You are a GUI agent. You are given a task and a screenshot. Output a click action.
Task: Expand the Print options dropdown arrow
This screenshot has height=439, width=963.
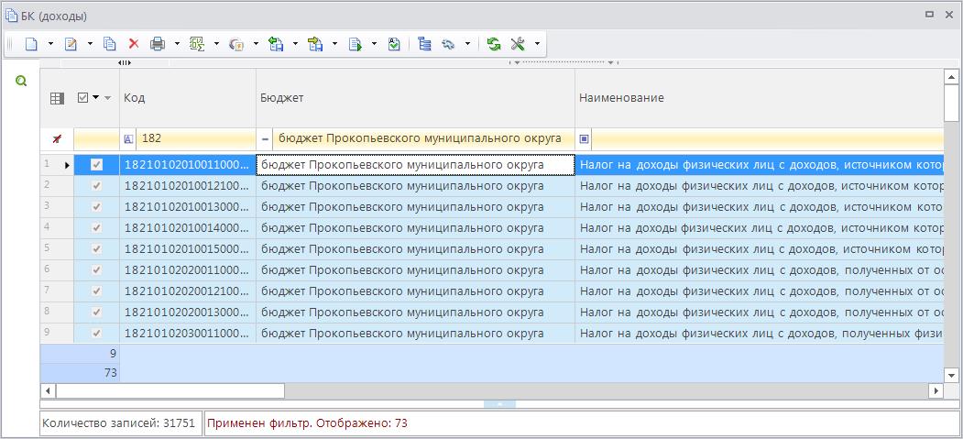[177, 44]
